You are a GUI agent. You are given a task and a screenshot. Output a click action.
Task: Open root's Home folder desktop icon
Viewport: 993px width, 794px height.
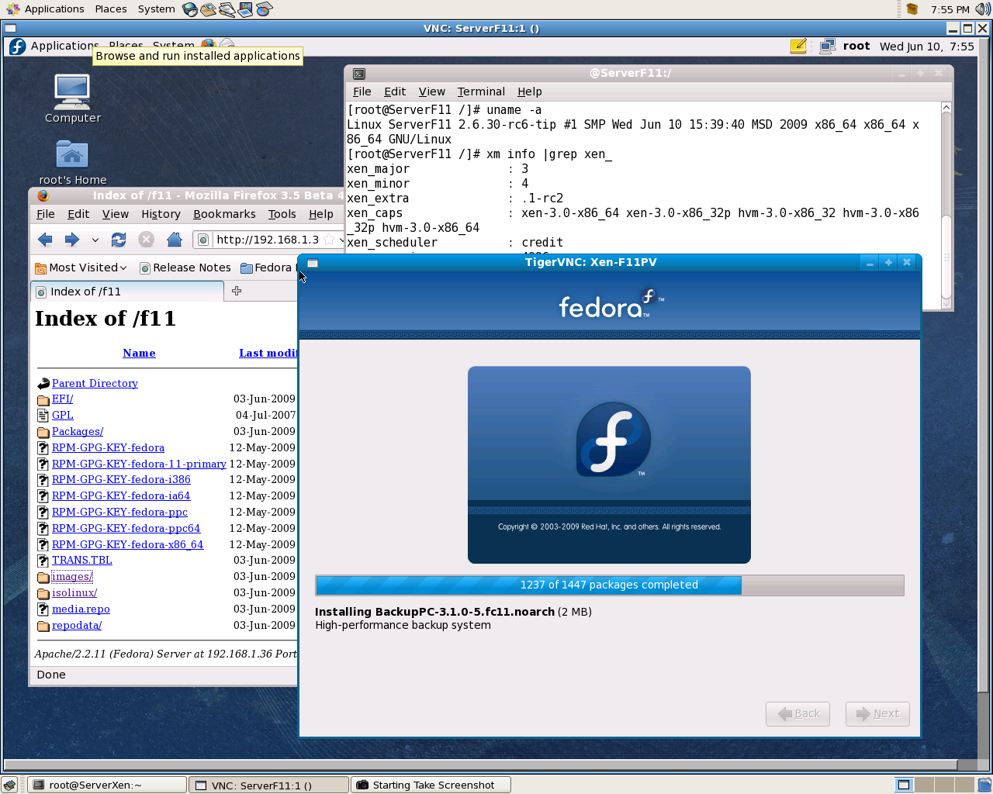point(72,163)
